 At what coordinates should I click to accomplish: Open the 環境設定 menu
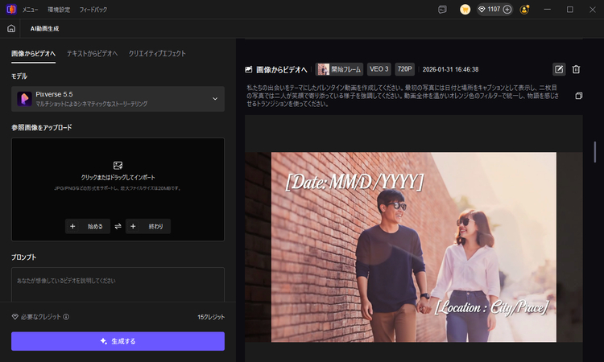click(x=60, y=10)
